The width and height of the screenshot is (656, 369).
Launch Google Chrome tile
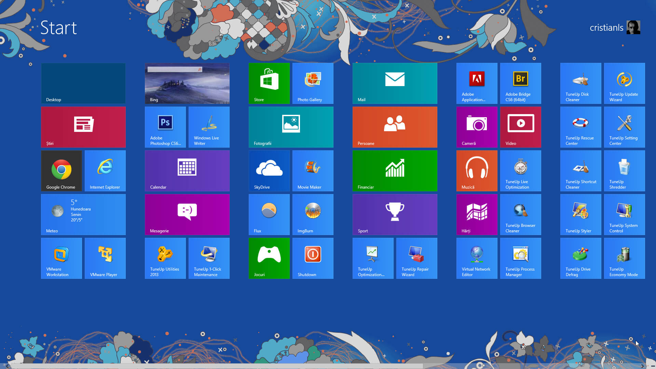point(61,170)
